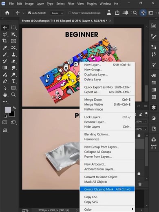159x212 pixels.
Task: Select the Rectangle shape tool
Action: [13, 88]
